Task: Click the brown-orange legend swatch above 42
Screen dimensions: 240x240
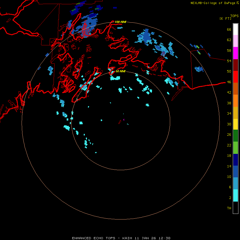Action: point(235,89)
